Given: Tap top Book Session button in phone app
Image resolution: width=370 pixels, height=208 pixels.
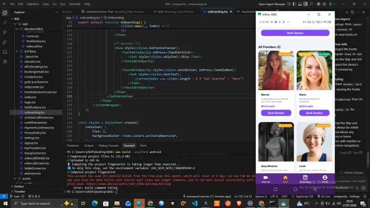Looking at the screenshot, I should pos(295,33).
